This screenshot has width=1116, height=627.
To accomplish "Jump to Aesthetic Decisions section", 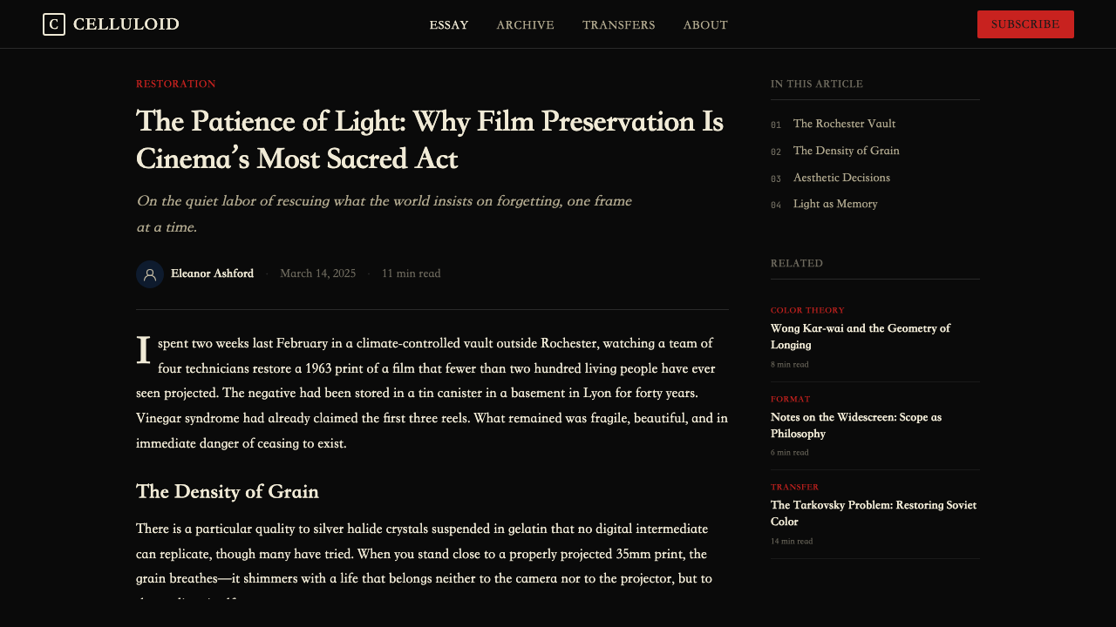I will click(x=841, y=178).
